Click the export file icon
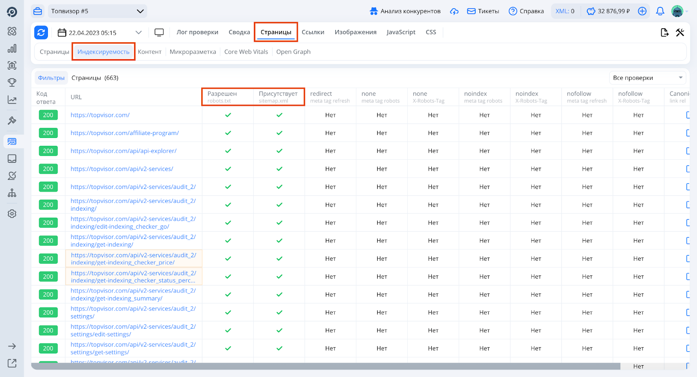 coord(665,32)
